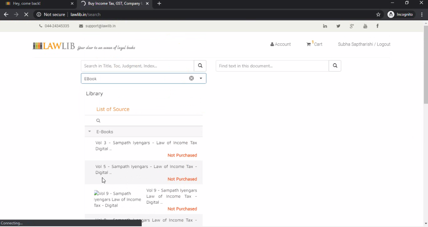
Task: Click the Vol 9 book cover thumbnail
Action: point(117,199)
